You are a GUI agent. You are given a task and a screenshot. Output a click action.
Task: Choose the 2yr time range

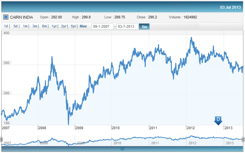64,26
